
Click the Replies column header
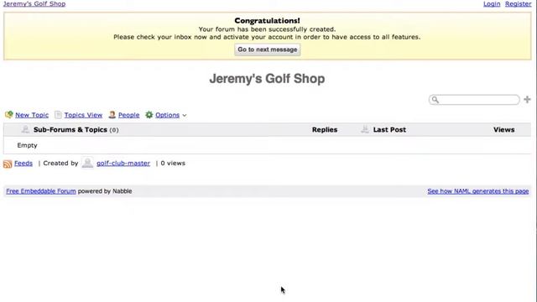pyautogui.click(x=325, y=130)
